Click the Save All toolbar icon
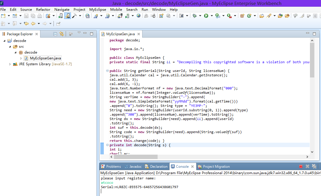Viewport: 321px width, 196px height. point(33,16)
